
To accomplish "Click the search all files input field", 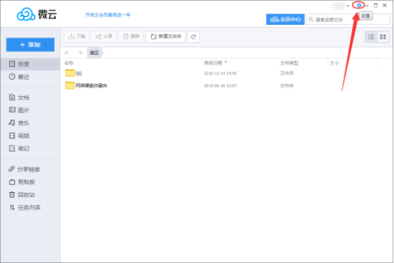I will pos(348,19).
